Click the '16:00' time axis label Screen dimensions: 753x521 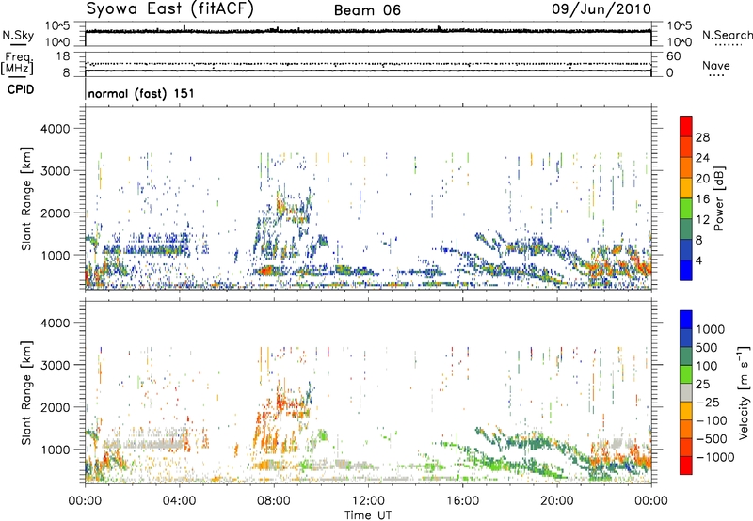[x=462, y=501]
